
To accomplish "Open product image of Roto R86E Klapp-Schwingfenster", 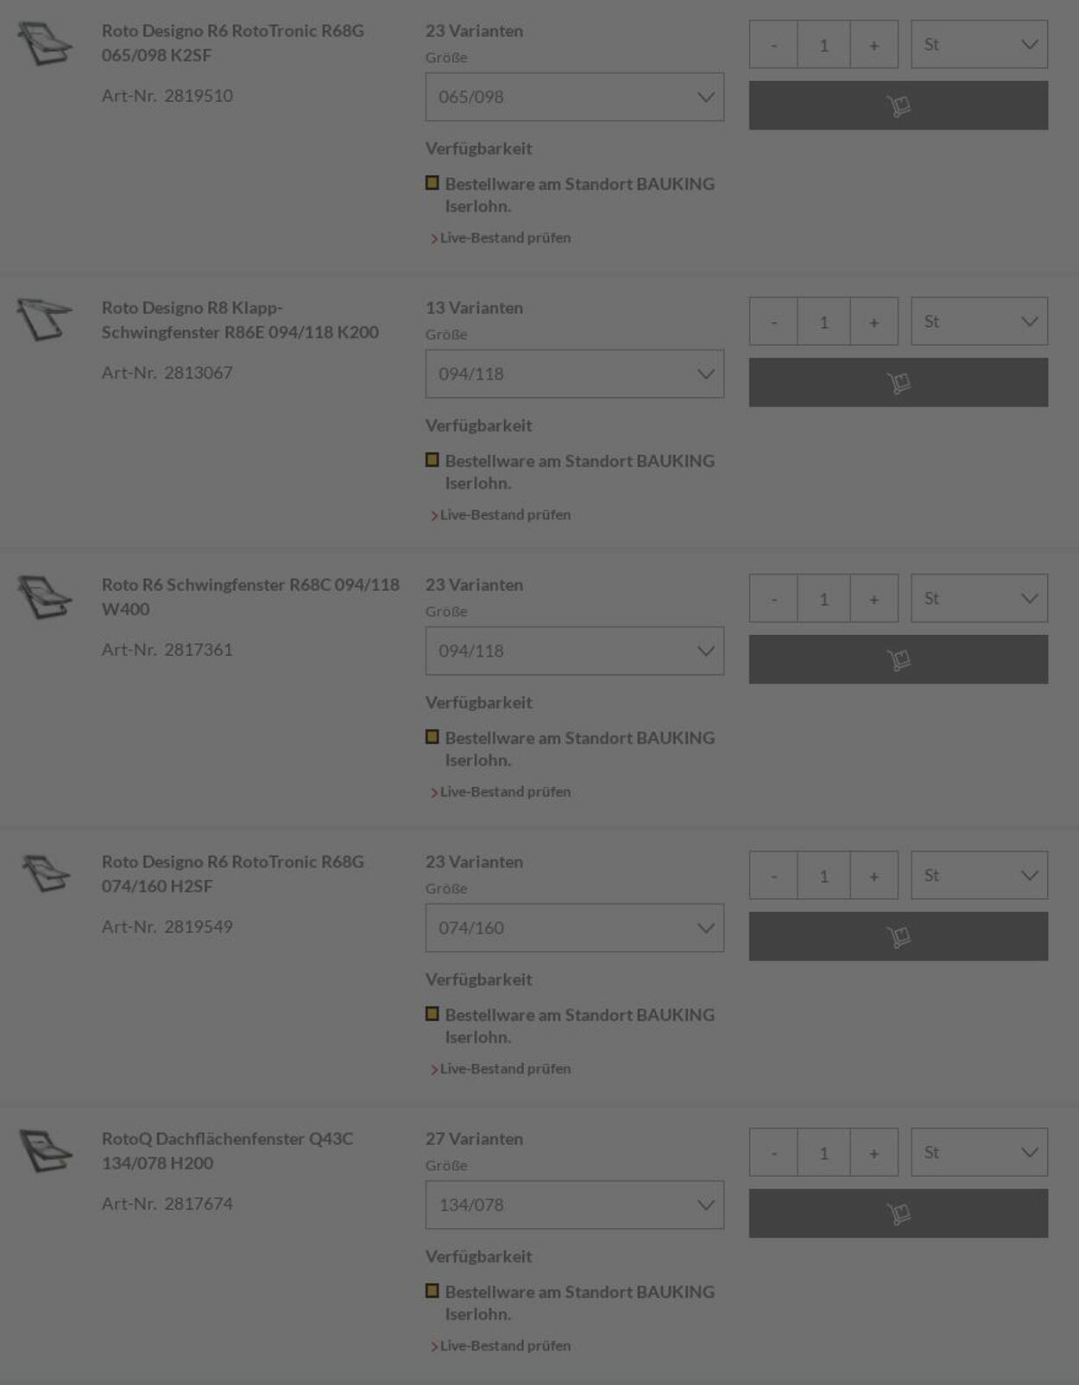I will pos(45,319).
